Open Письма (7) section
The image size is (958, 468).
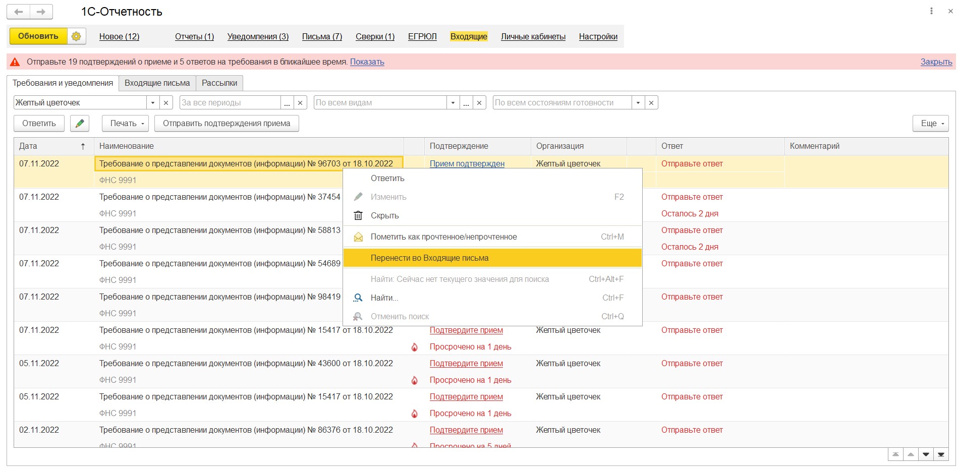(322, 37)
